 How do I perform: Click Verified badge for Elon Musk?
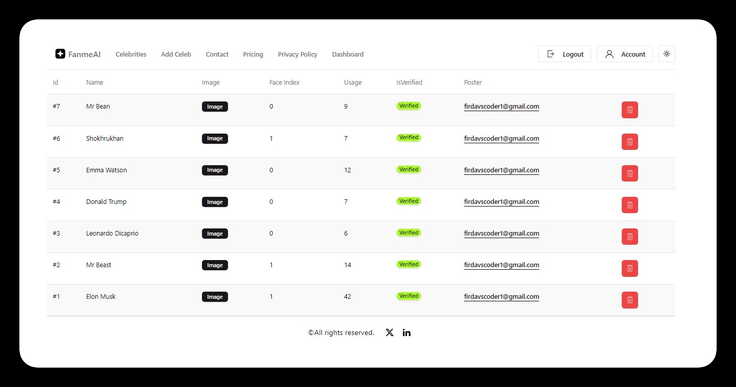[x=409, y=296]
